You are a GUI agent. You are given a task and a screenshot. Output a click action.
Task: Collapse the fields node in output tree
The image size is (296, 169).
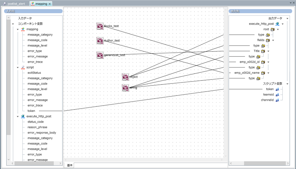[x=273, y=40]
